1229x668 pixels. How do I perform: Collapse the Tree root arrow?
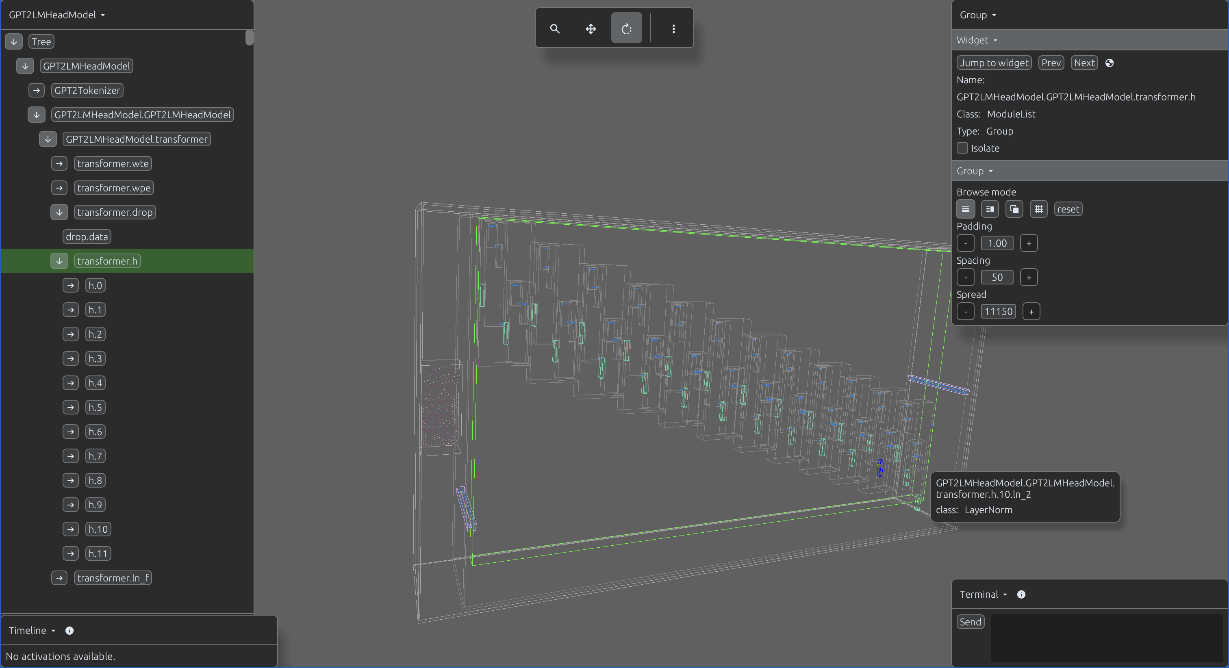tap(14, 41)
